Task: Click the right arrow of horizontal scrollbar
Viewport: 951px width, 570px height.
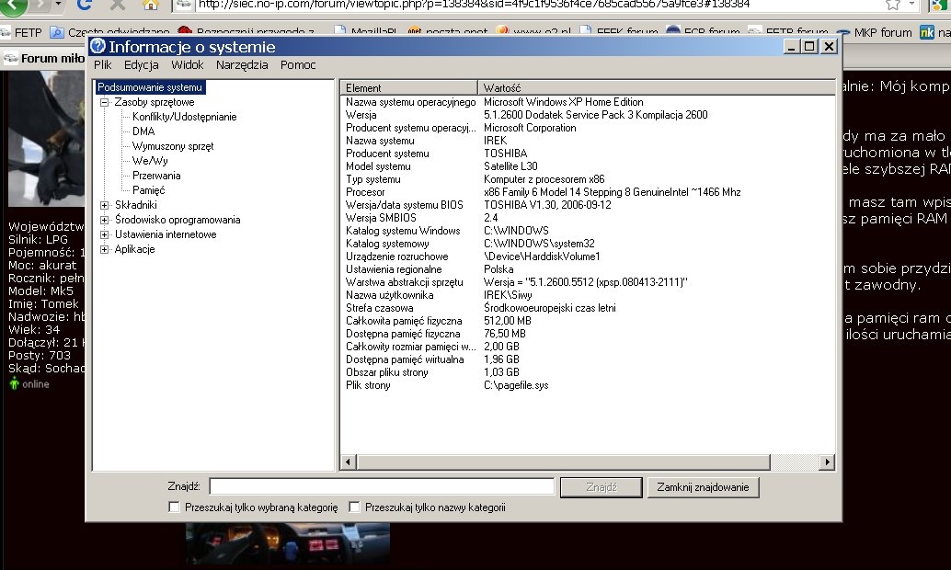Action: pos(827,462)
